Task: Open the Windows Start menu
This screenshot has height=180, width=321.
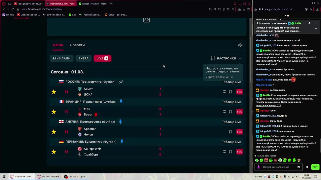Action: pyautogui.click(x=4, y=177)
